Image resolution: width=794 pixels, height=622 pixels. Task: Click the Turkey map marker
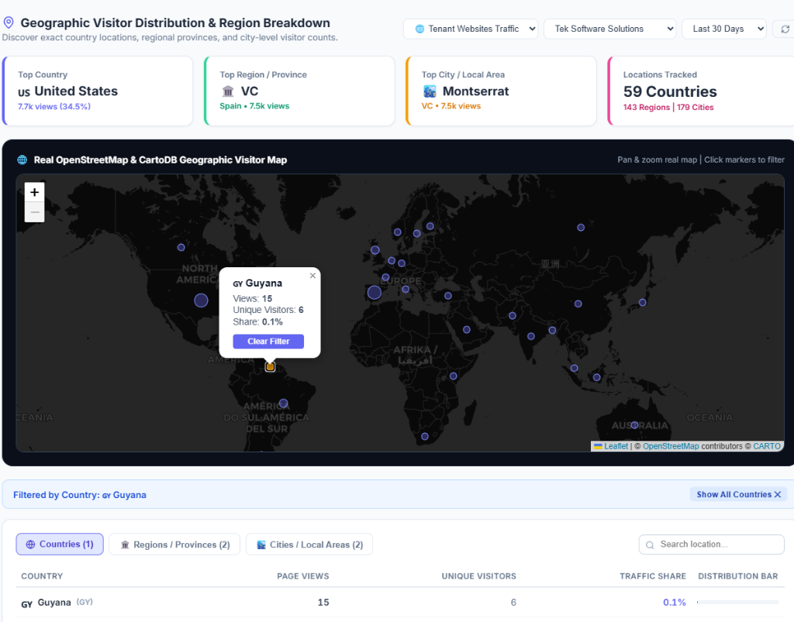click(x=448, y=296)
